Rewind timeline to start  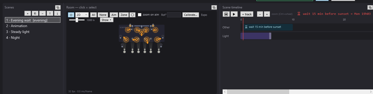tap(226, 14)
